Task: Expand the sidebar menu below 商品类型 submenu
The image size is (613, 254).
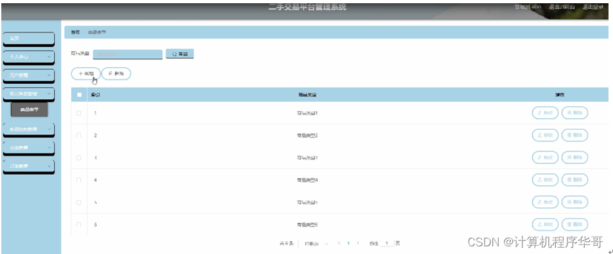Action: coord(28,129)
